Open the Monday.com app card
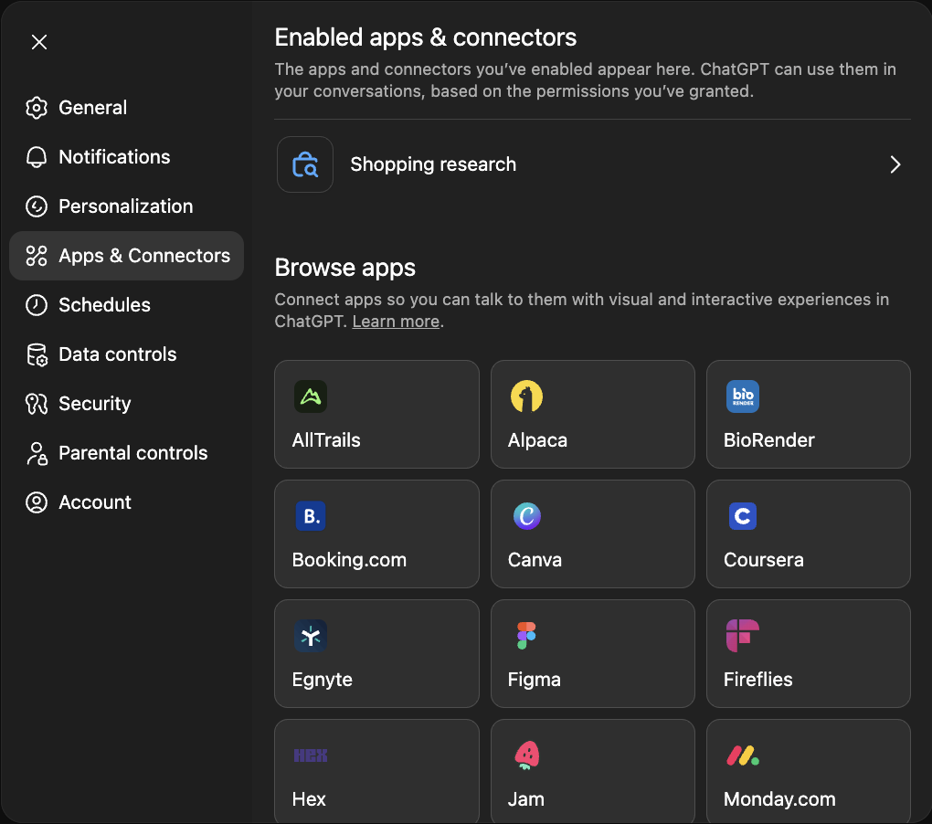The width and height of the screenshot is (932, 824). 808,770
